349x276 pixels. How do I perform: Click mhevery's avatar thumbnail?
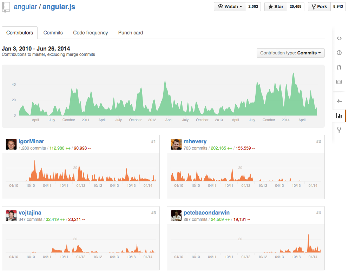point(176,144)
